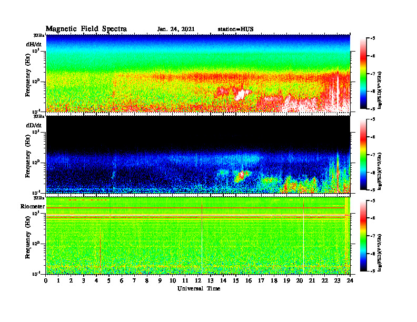
Task: Click hour label "12" on time axis
Action: 198,280
